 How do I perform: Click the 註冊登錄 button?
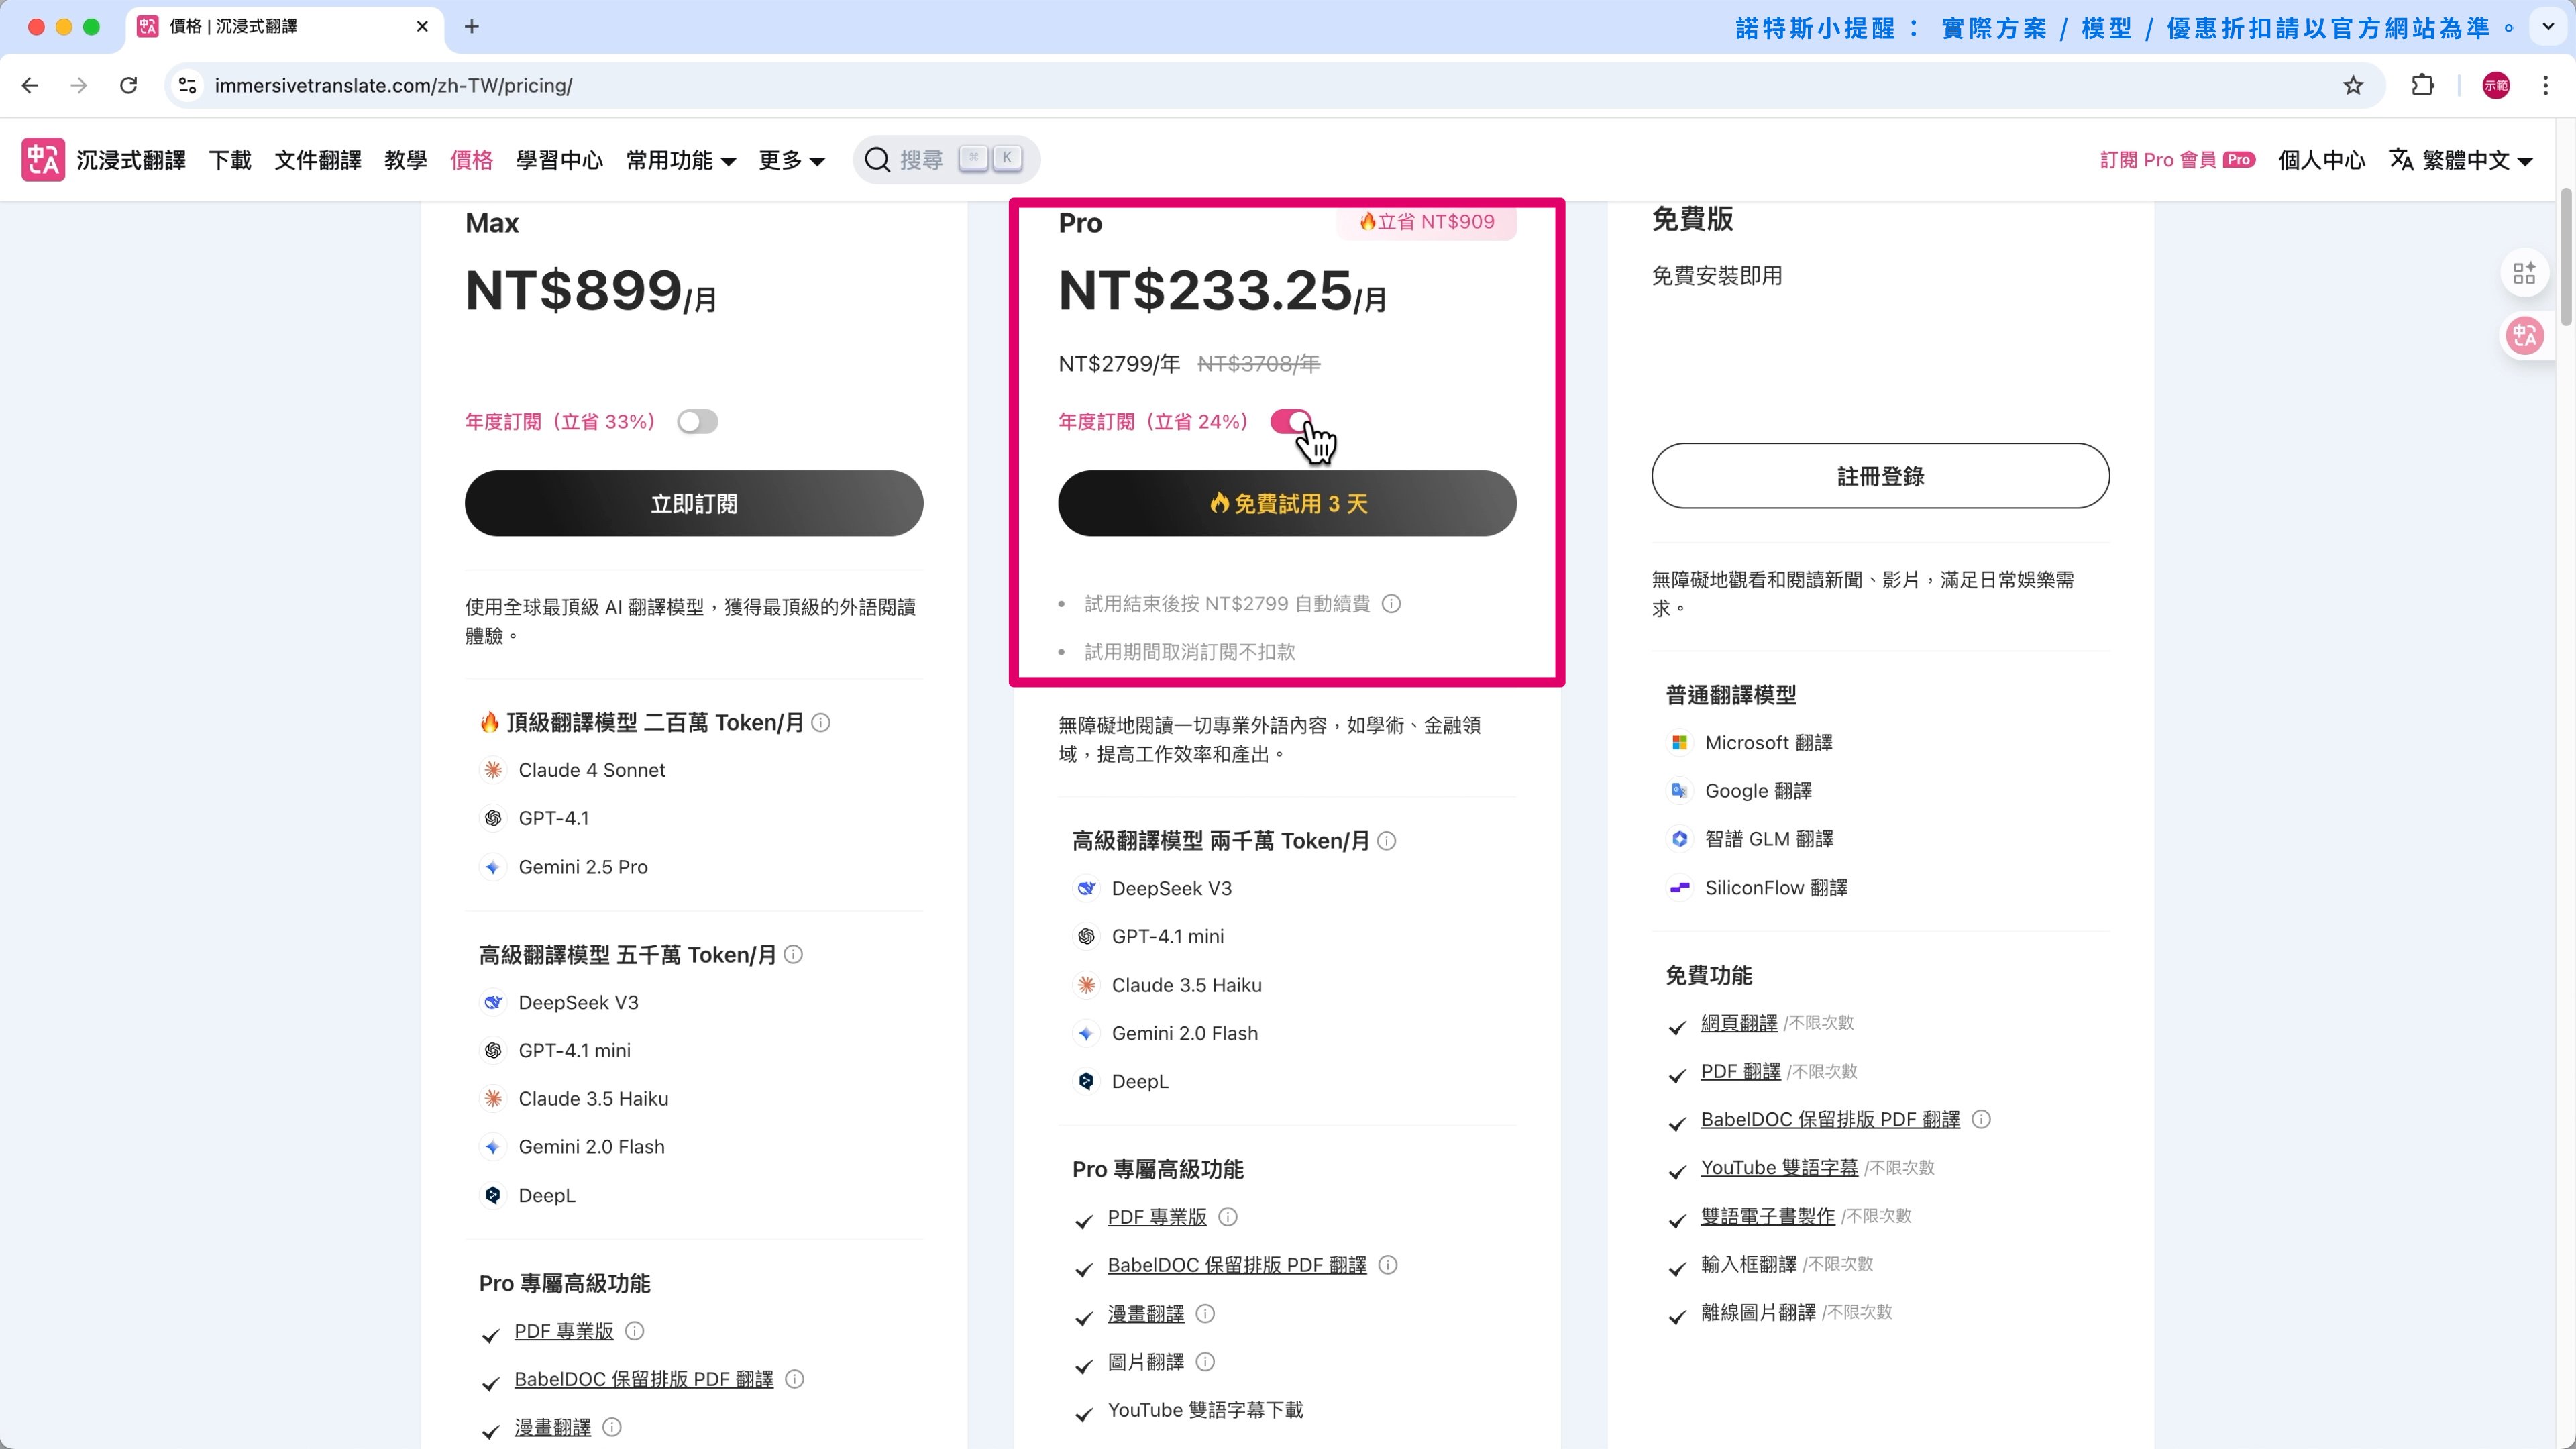click(x=1880, y=476)
